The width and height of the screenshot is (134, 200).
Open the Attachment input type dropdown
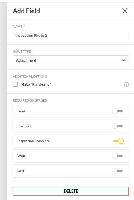[71, 60]
